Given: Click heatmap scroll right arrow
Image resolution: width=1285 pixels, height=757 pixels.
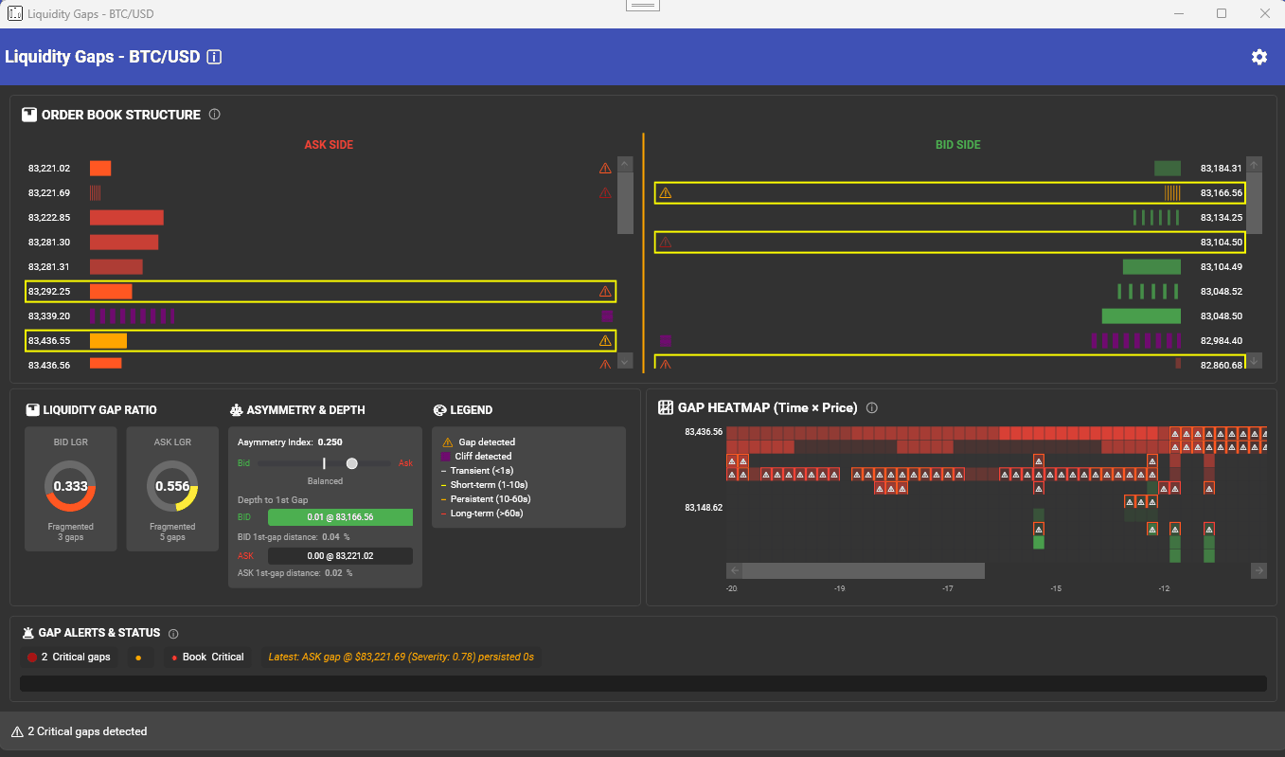Looking at the screenshot, I should [x=1258, y=570].
